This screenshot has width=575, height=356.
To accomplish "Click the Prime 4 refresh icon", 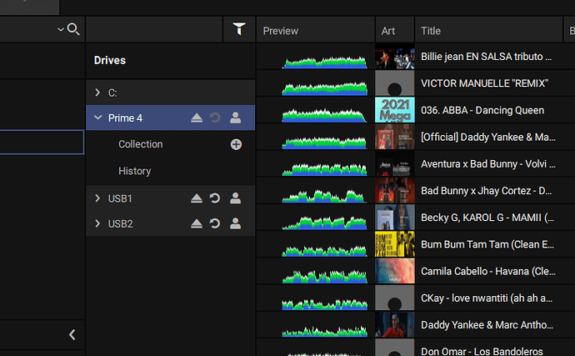I will pos(215,118).
